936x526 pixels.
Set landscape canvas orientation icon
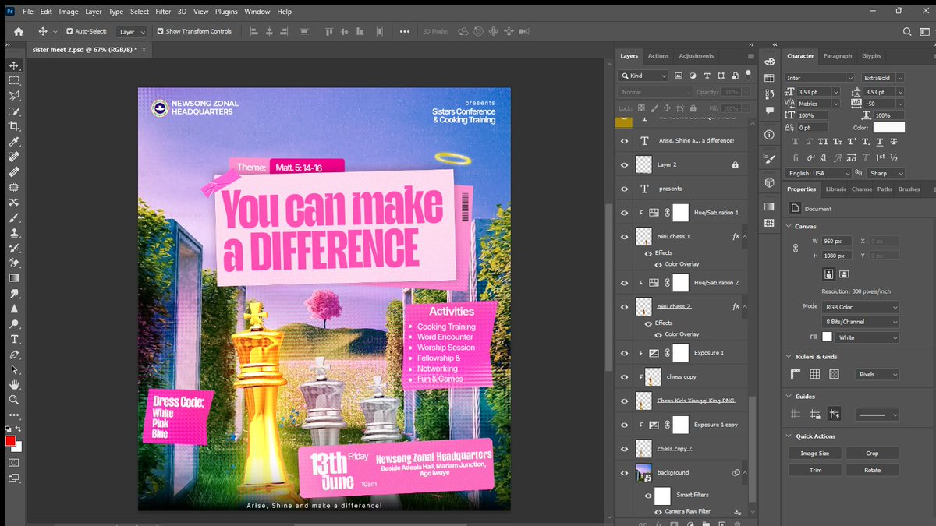pyautogui.click(x=844, y=274)
